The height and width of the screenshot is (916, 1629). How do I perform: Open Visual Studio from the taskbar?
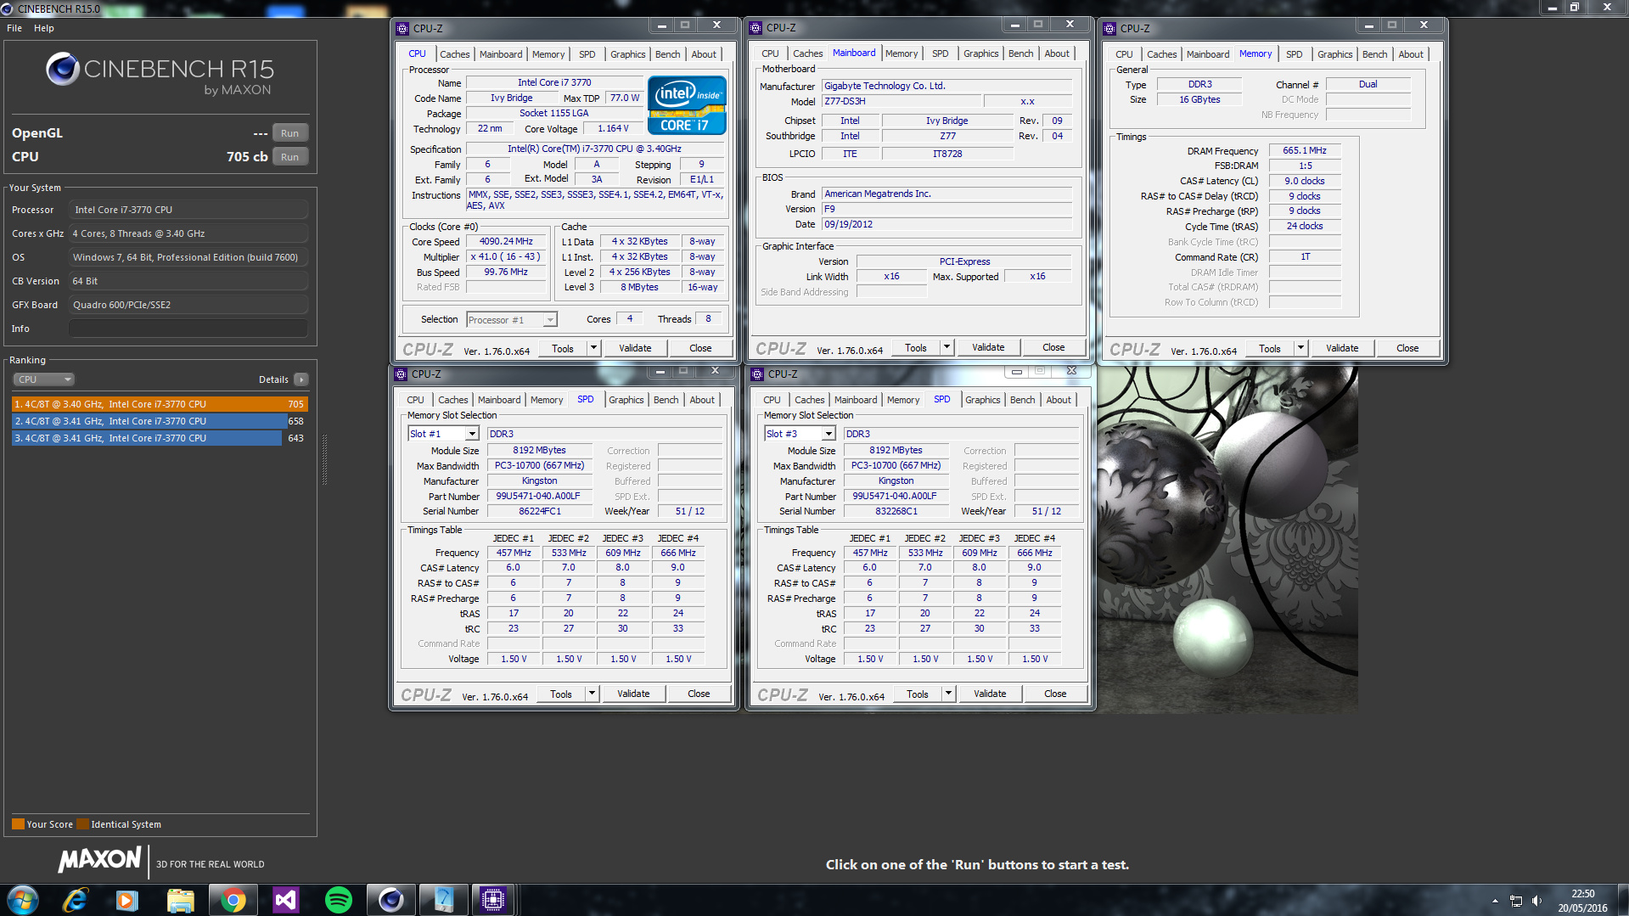point(285,900)
